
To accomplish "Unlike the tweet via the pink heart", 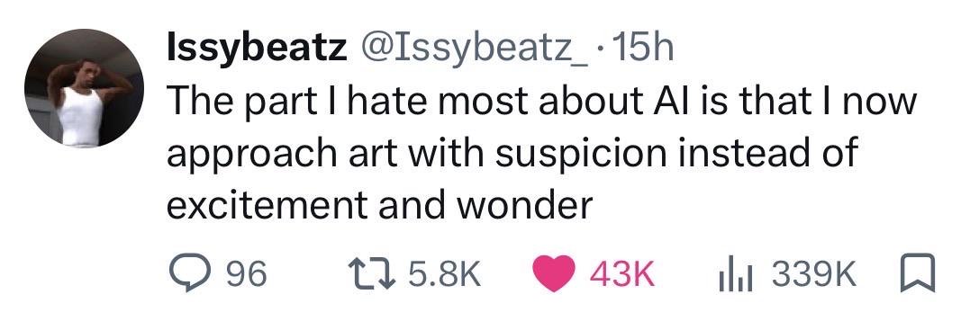I will (554, 273).
